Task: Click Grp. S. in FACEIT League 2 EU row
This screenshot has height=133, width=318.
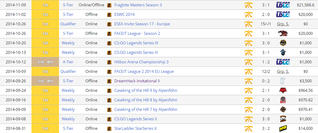Action: (283, 72)
